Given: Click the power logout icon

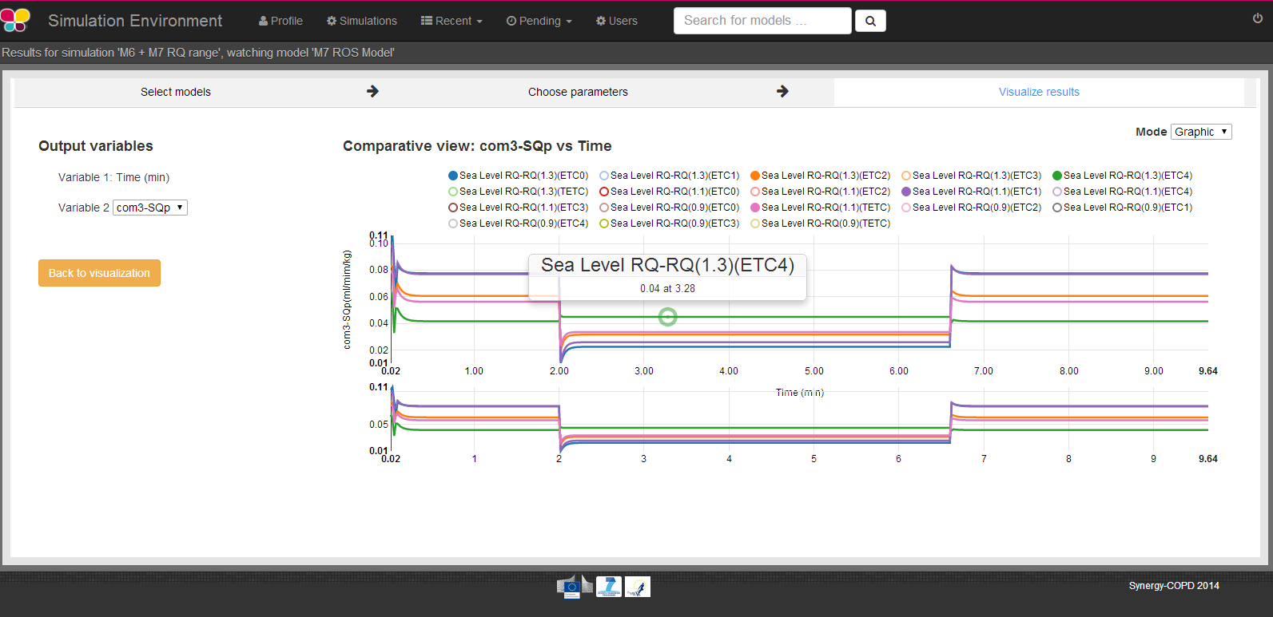Looking at the screenshot, I should 1258,18.
